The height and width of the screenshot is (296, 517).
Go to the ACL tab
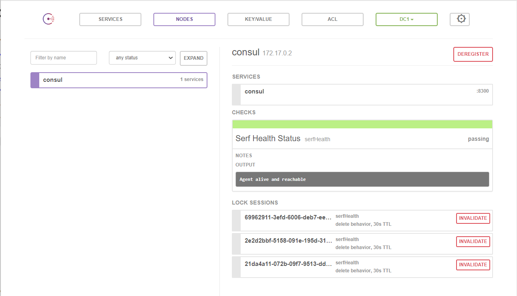point(332,19)
